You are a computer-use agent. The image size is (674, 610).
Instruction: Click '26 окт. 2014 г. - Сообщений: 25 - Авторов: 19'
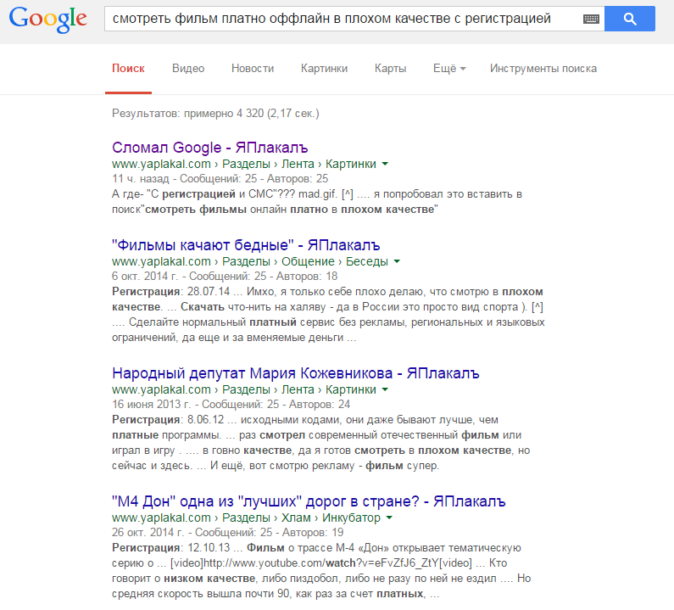click(x=227, y=533)
